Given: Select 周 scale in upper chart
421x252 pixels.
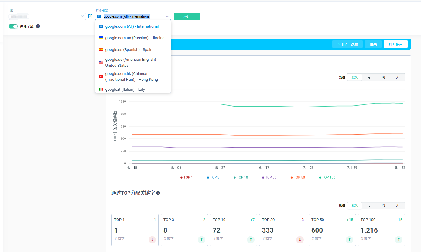Looking at the screenshot, I should [x=383, y=77].
